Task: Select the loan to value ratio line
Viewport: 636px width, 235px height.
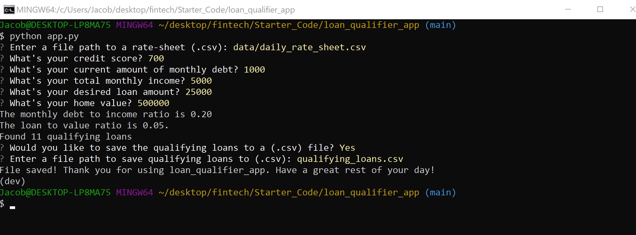Action: point(84,125)
